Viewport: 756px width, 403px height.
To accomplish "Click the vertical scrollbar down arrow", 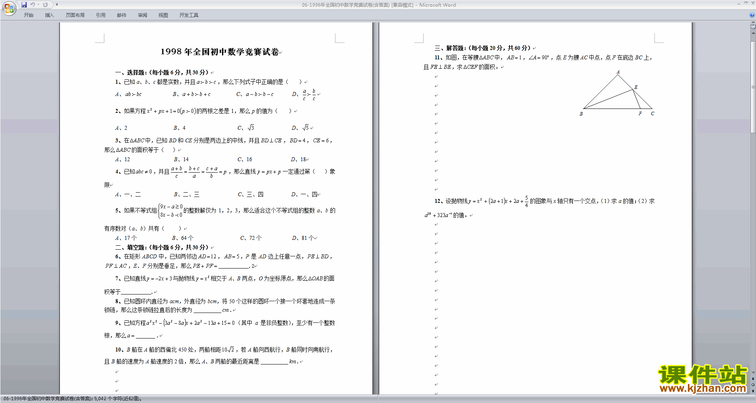I will [753, 372].
